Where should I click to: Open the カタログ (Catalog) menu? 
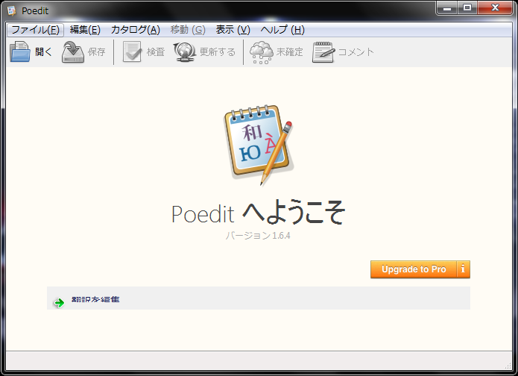click(135, 30)
